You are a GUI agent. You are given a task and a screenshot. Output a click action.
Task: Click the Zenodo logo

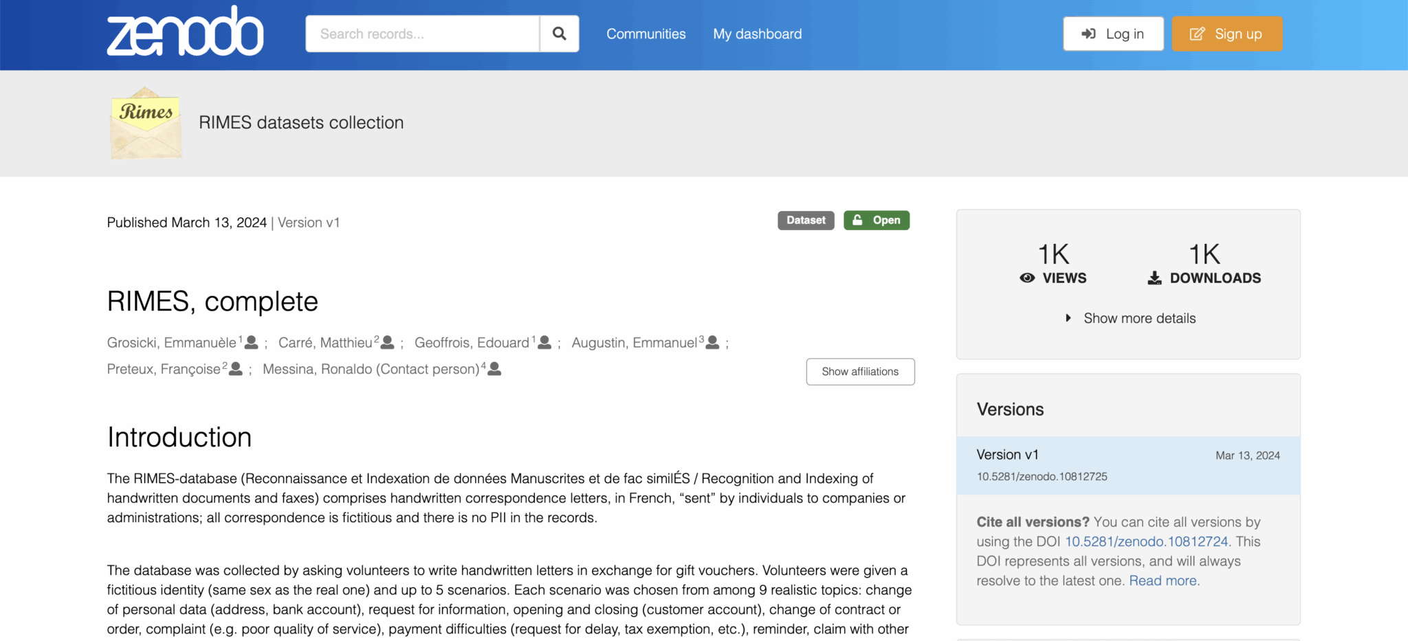coord(185,33)
